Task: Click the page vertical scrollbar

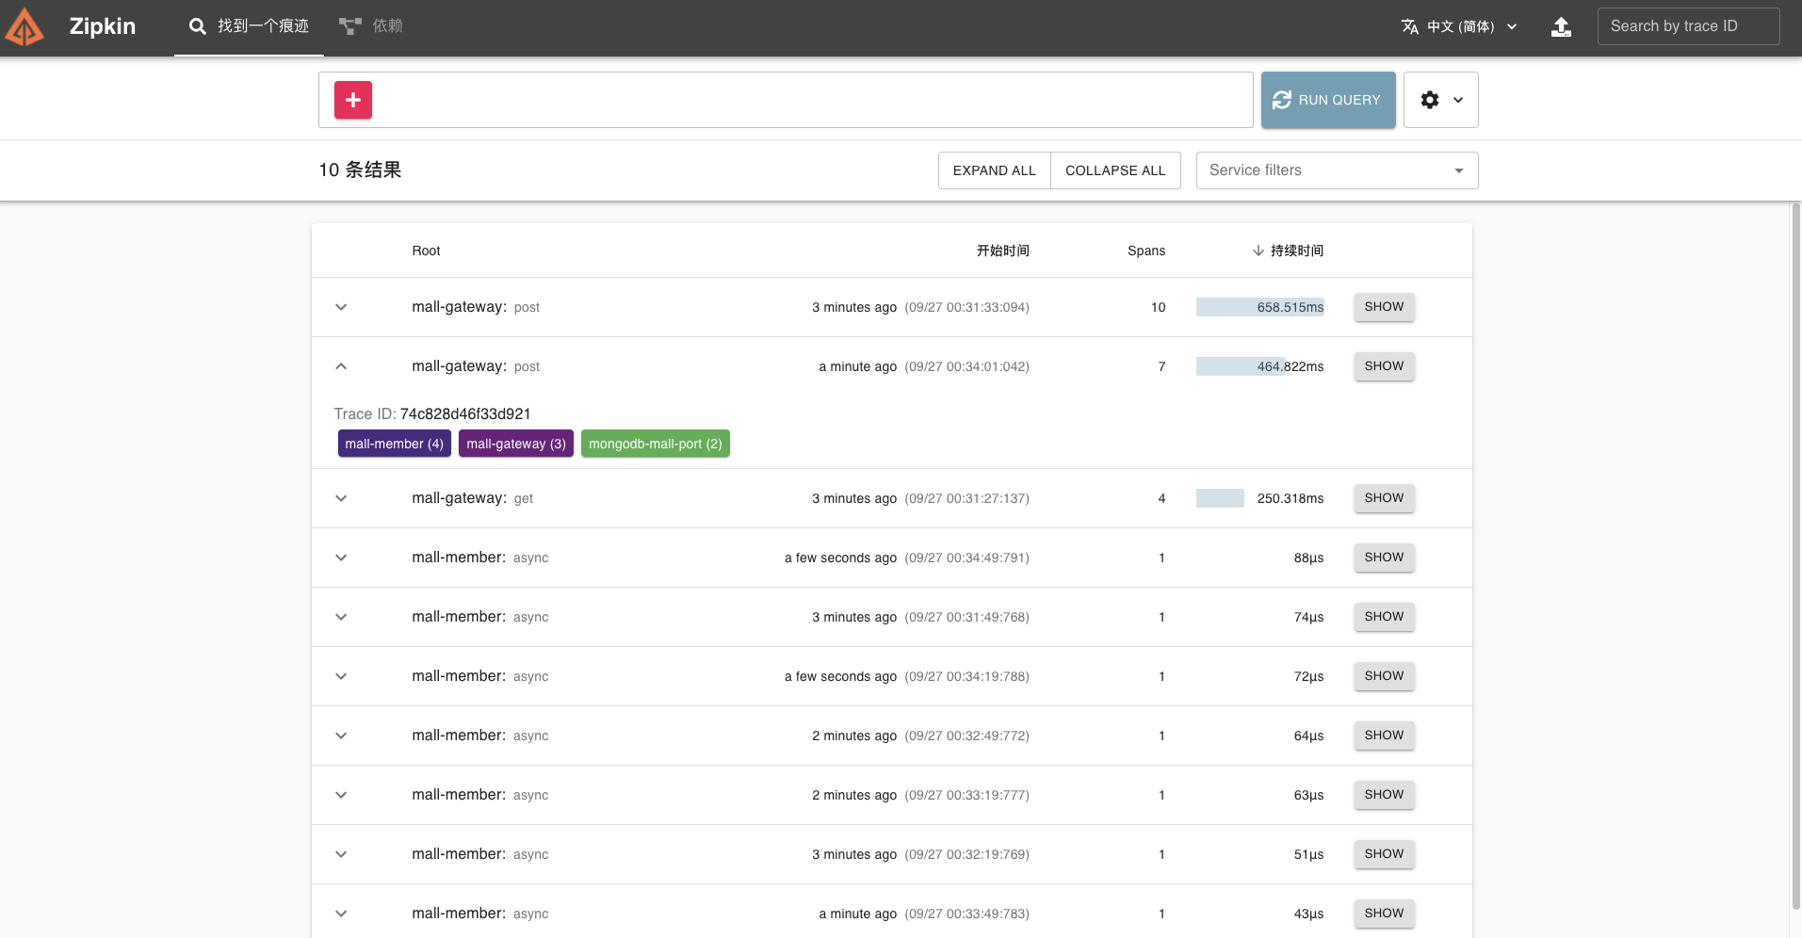Action: [1795, 556]
